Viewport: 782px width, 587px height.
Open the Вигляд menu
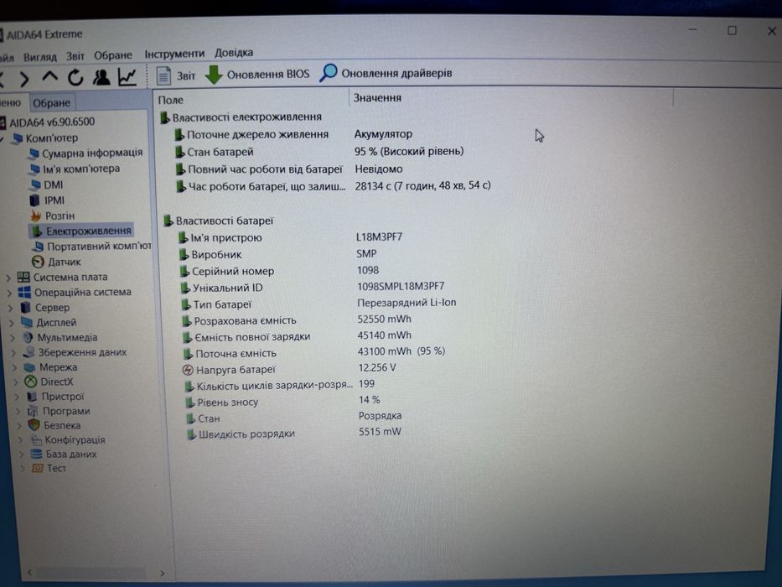[40, 57]
